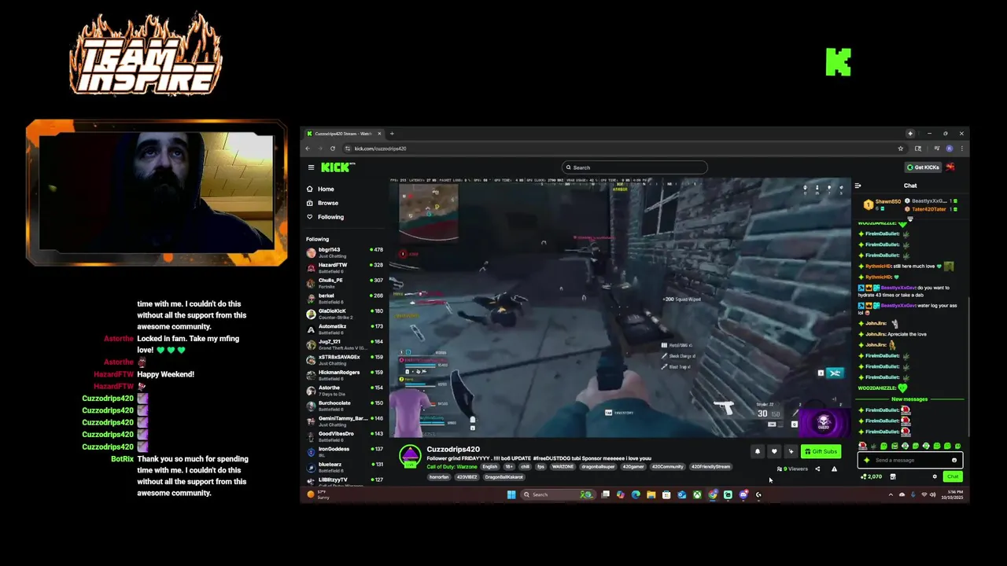The image size is (1007, 566).
Task: Open xSTR8xSAVAGEx channel in the Following list
Action: 345,359
